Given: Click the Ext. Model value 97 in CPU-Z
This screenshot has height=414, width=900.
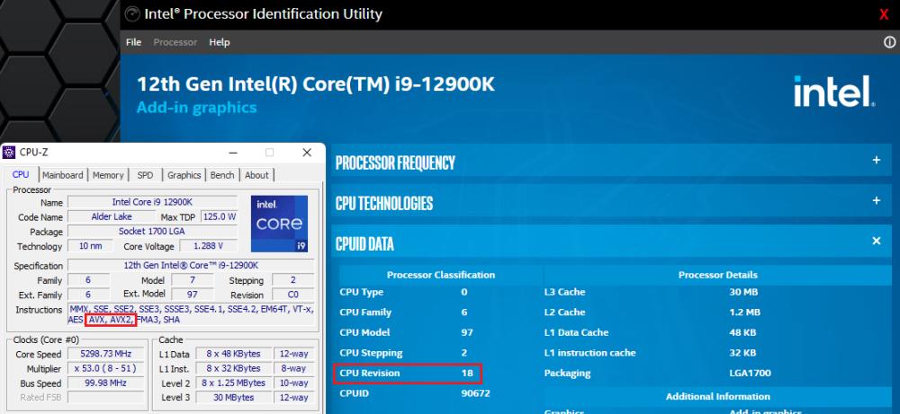Looking at the screenshot, I should click(x=193, y=295).
